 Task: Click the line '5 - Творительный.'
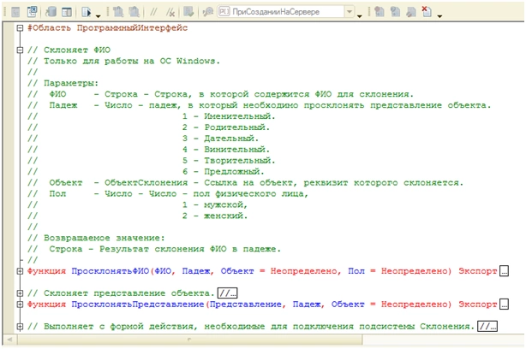coord(229,161)
